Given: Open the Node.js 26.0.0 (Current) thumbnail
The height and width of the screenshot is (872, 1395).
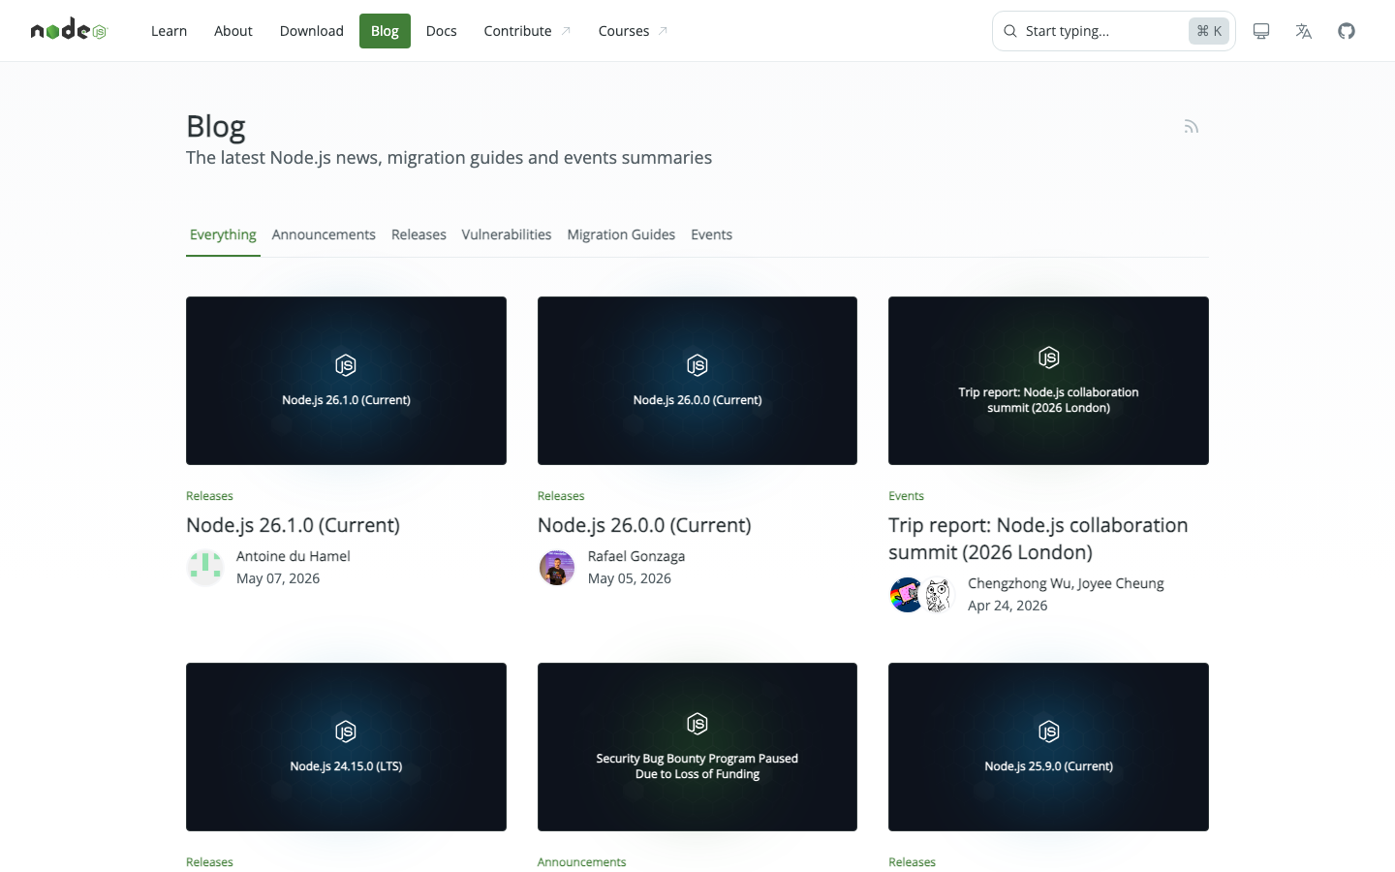Looking at the screenshot, I should [697, 381].
